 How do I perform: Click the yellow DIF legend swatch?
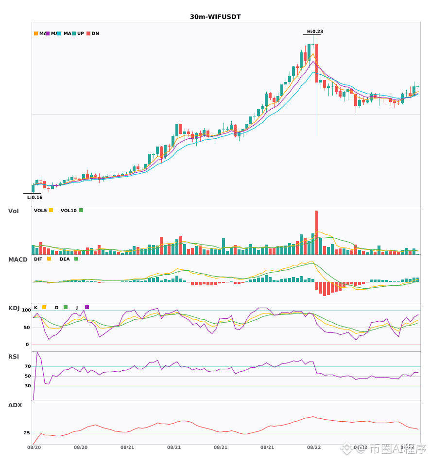(49, 259)
